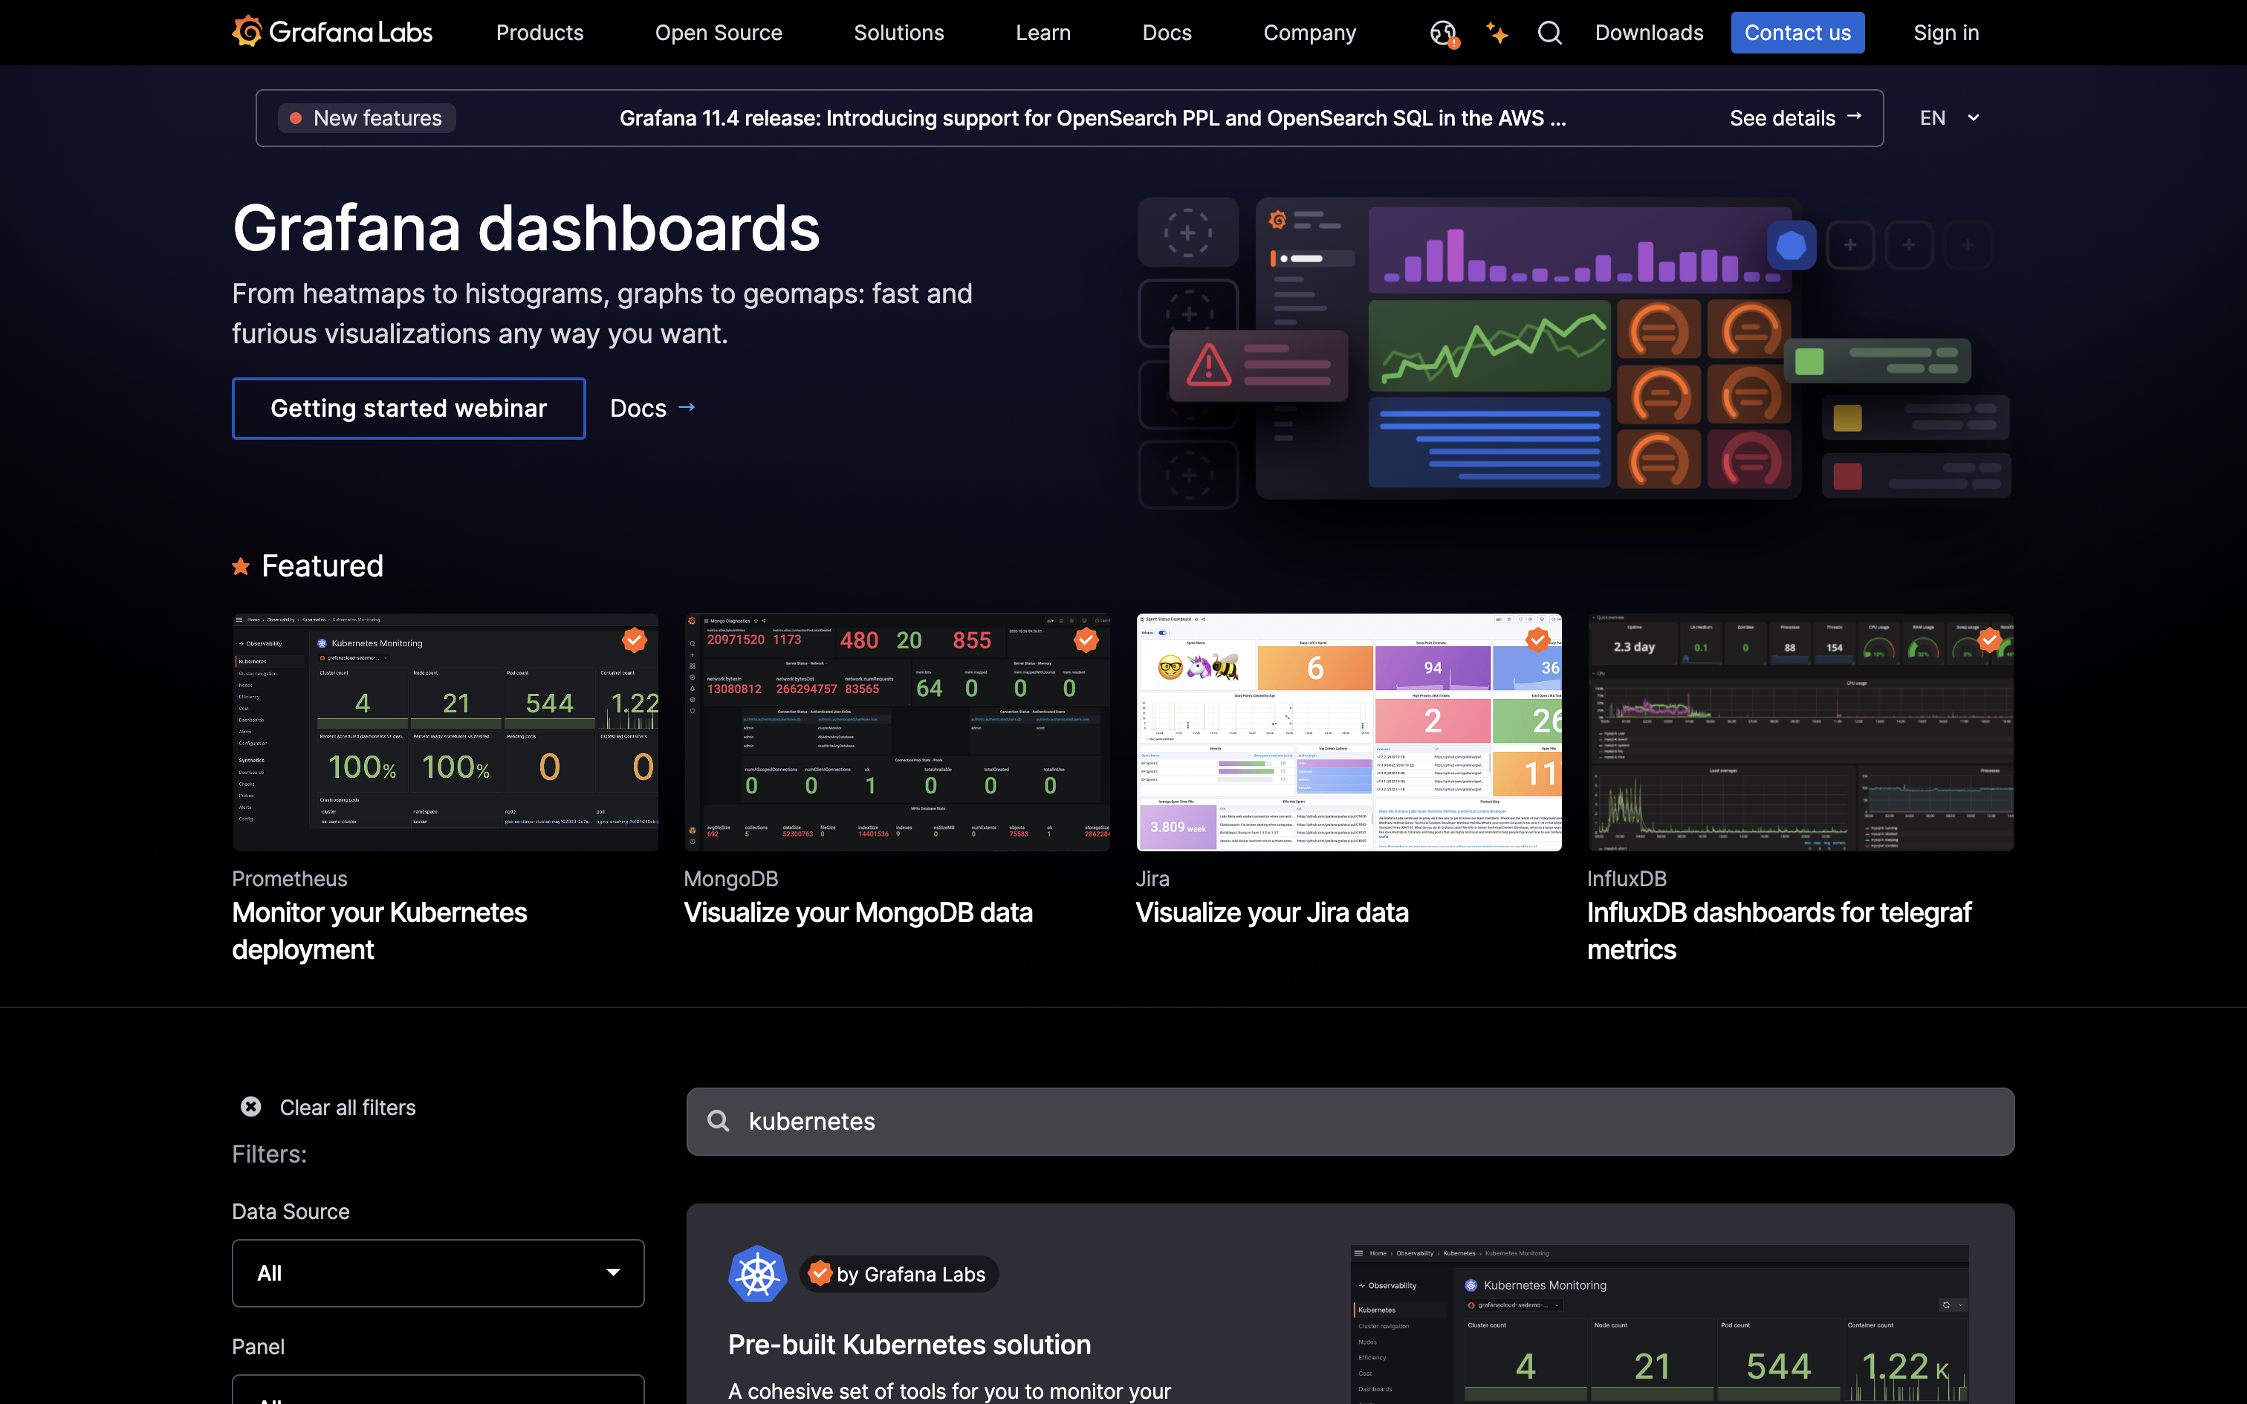The width and height of the screenshot is (2247, 1404).
Task: Click the Jira label under third card
Action: (x=1152, y=878)
